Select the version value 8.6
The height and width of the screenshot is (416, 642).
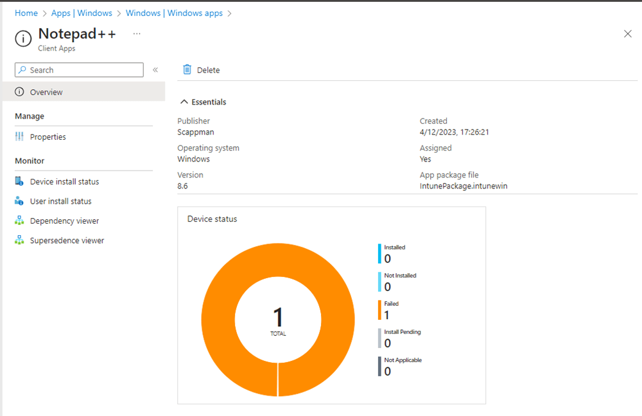(x=182, y=186)
